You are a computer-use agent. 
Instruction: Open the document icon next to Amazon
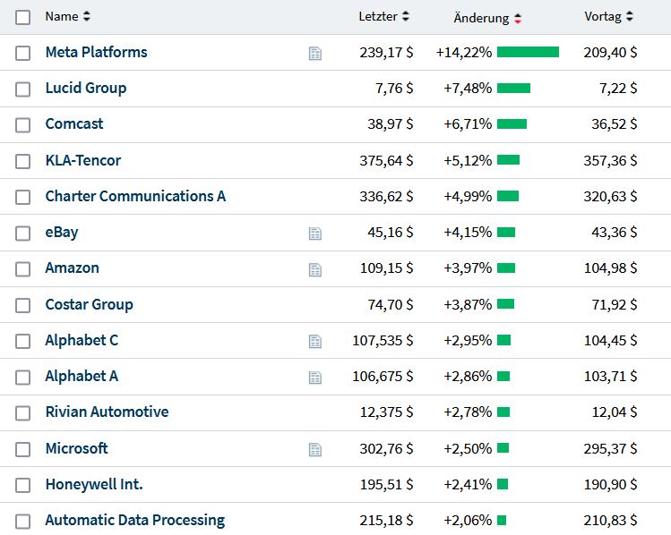[314, 269]
